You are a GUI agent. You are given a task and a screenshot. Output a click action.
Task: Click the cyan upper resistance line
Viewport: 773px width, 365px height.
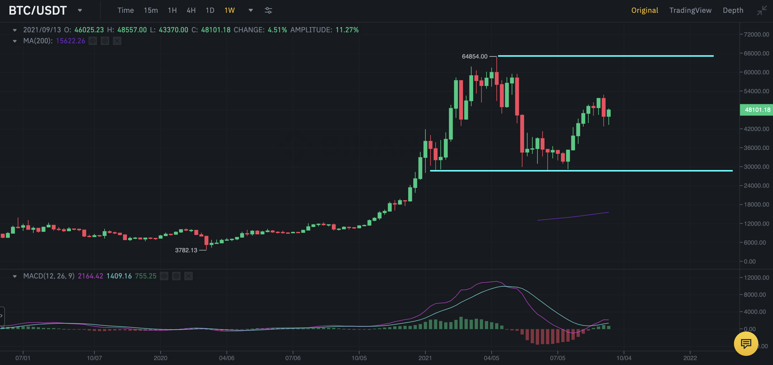click(606, 56)
